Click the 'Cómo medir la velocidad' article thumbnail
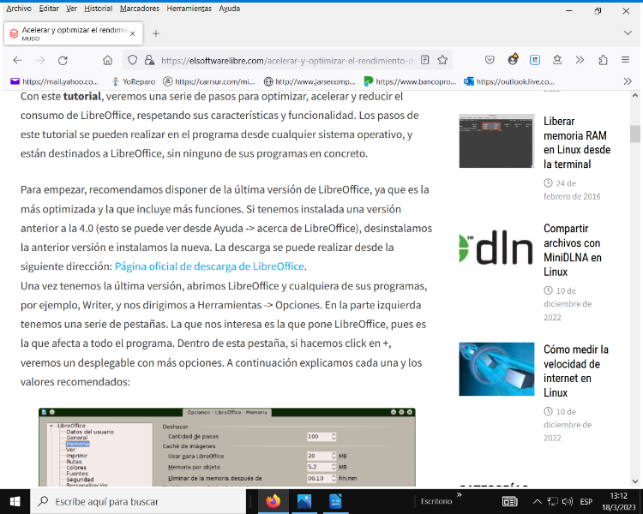This screenshot has width=643, height=514. pos(496,368)
